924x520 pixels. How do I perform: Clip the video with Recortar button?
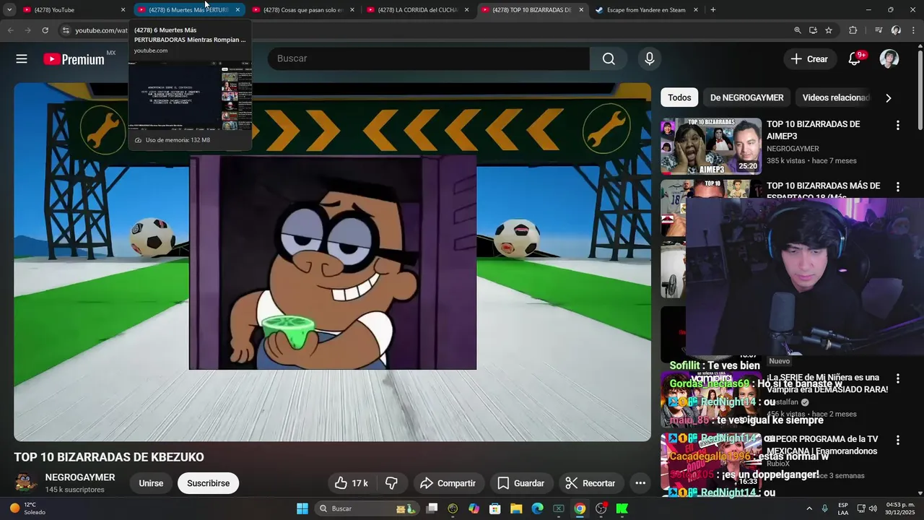point(590,483)
